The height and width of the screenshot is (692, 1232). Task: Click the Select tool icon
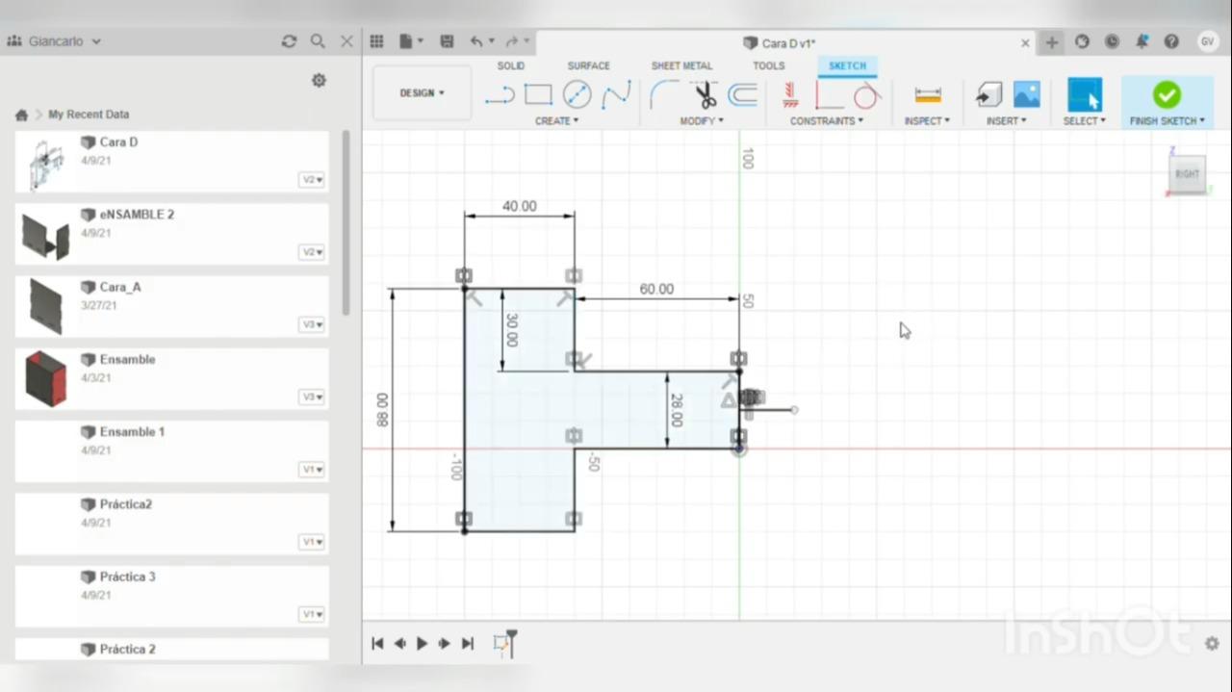(x=1085, y=95)
